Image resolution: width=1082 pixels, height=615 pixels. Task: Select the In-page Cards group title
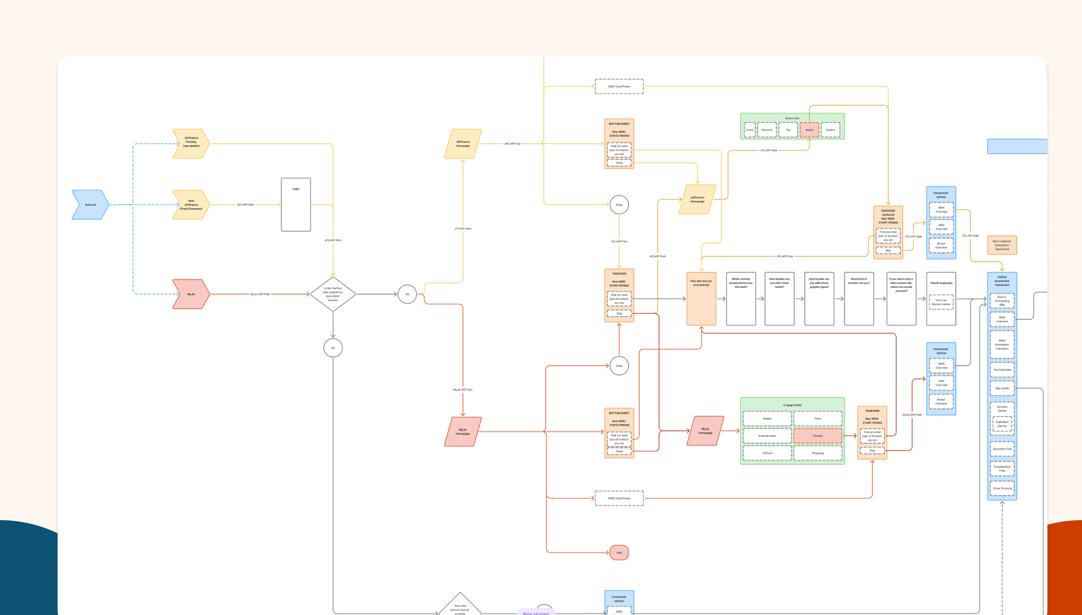tap(792, 405)
